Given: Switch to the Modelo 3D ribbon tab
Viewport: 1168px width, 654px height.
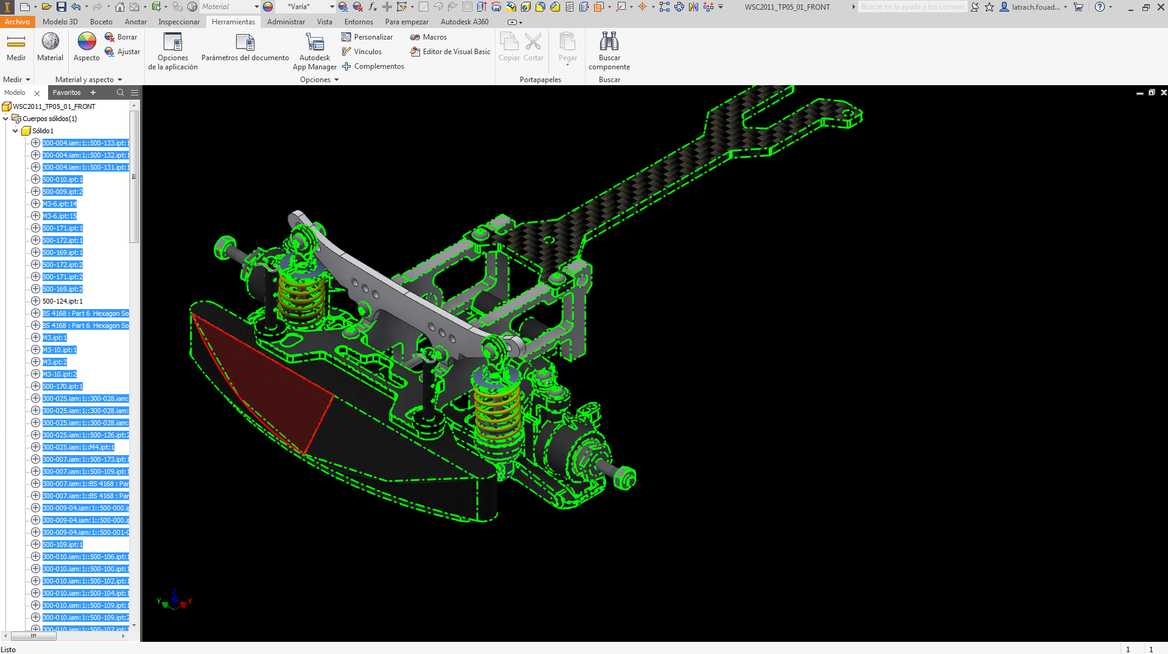Looking at the screenshot, I should [60, 21].
